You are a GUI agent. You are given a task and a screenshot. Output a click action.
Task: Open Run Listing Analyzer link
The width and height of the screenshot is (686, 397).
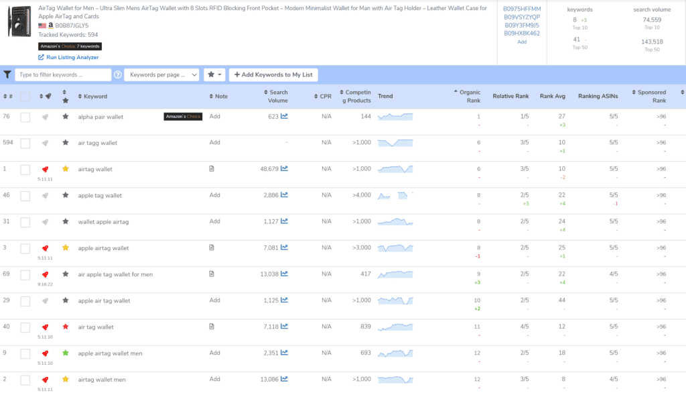[x=72, y=58]
